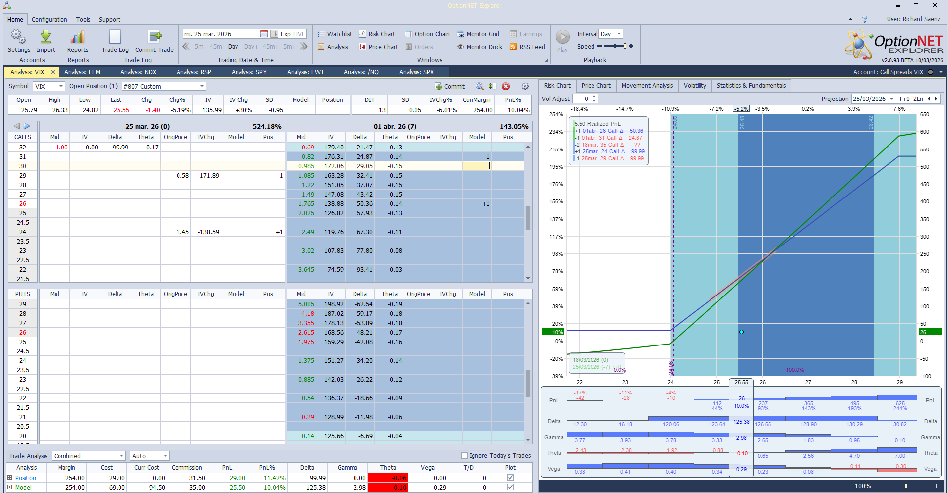
Task: Switch to the Statistics & Fundamentals tab
Action: 751,85
